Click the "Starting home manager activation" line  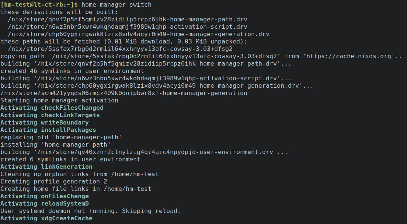tap(59, 101)
